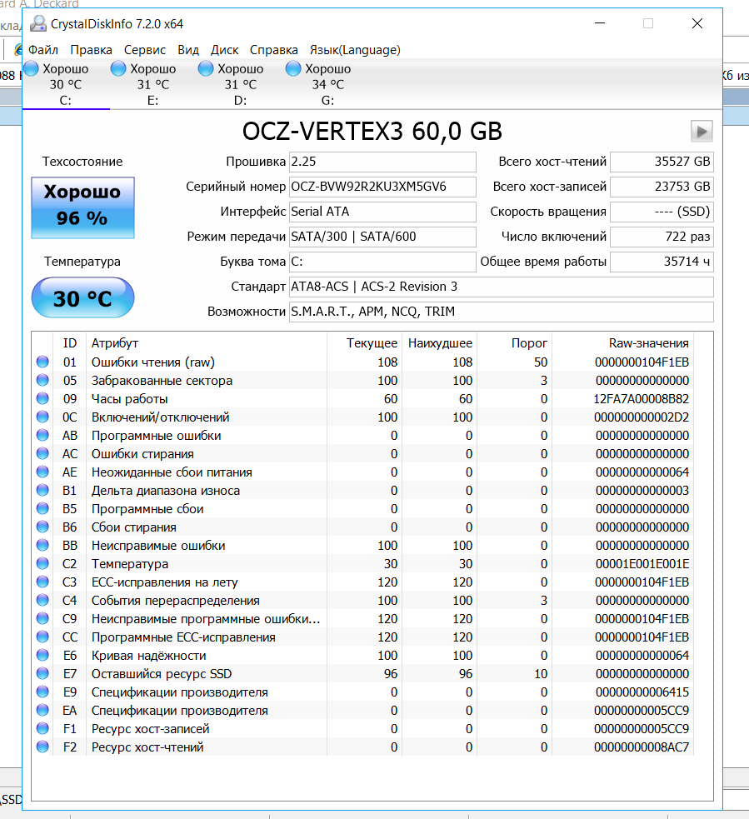Click status icon for attribute B6 row
This screenshot has height=819, width=749.
pos(42,527)
